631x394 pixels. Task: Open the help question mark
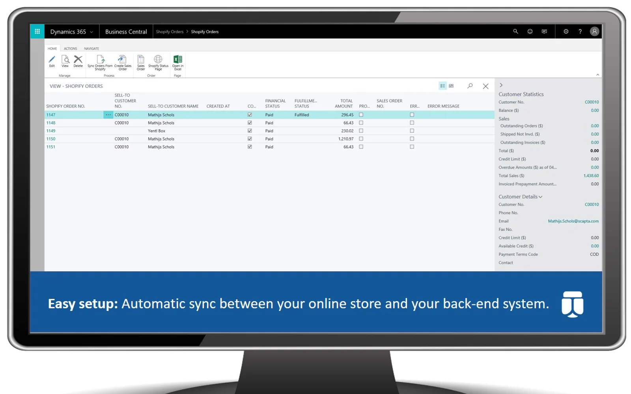click(x=580, y=32)
